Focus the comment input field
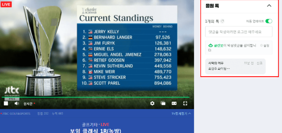The width and height of the screenshot is (282, 133). tap(239, 32)
